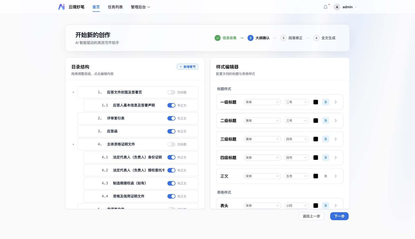Toggle 应答人基本信息及签署声明 content switch
This screenshot has height=239, width=415.
click(171, 105)
